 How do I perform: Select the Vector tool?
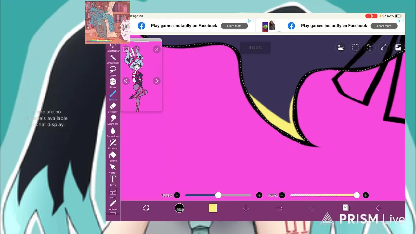[113, 169]
